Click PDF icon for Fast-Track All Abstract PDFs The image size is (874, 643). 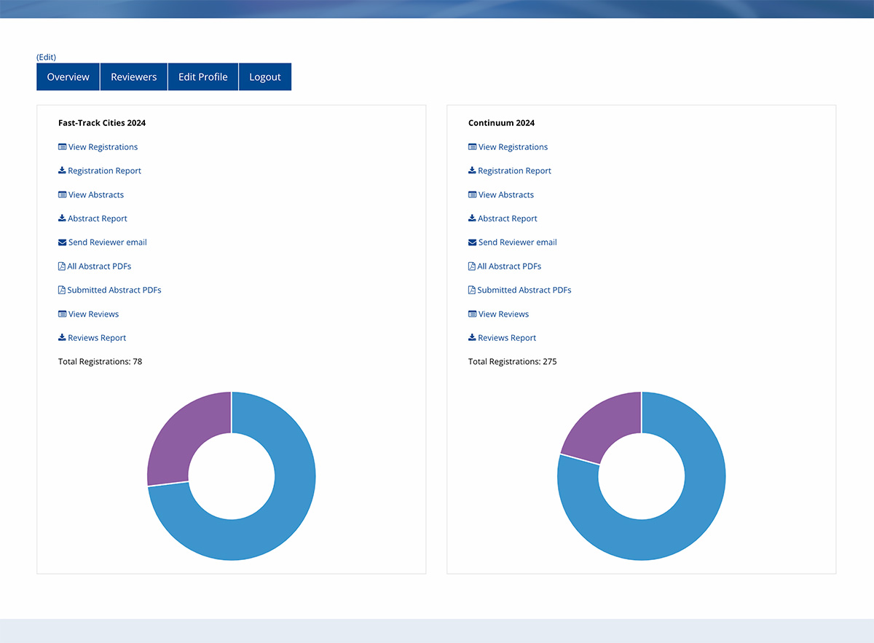[x=62, y=266]
